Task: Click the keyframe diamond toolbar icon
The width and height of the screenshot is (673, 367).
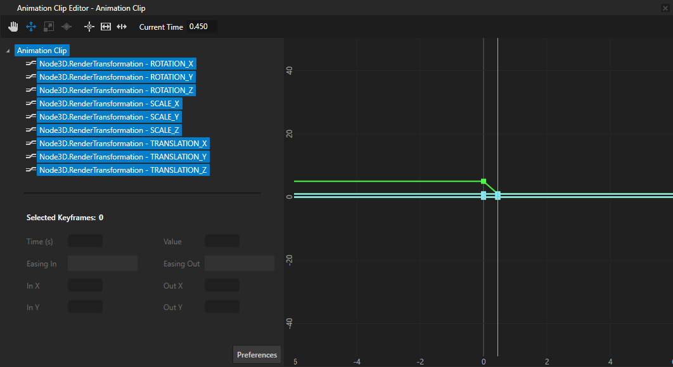Action: pyautogui.click(x=66, y=27)
